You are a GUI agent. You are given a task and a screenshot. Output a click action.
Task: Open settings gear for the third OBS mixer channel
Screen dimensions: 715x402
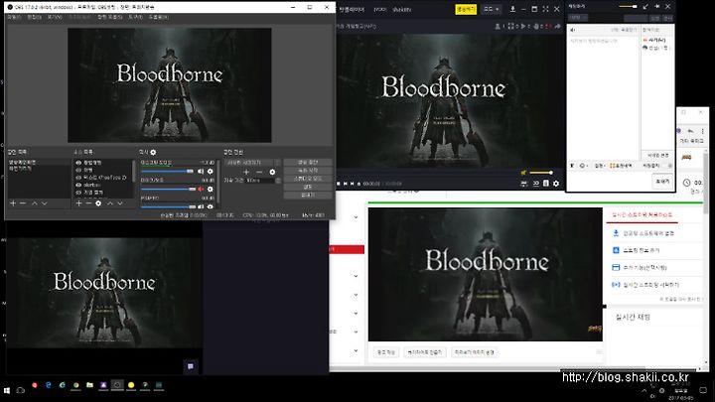[211, 206]
